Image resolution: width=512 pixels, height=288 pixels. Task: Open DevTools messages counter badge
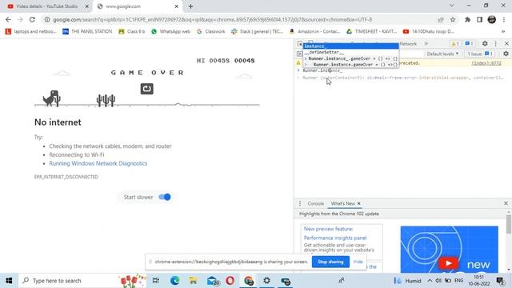click(x=469, y=43)
